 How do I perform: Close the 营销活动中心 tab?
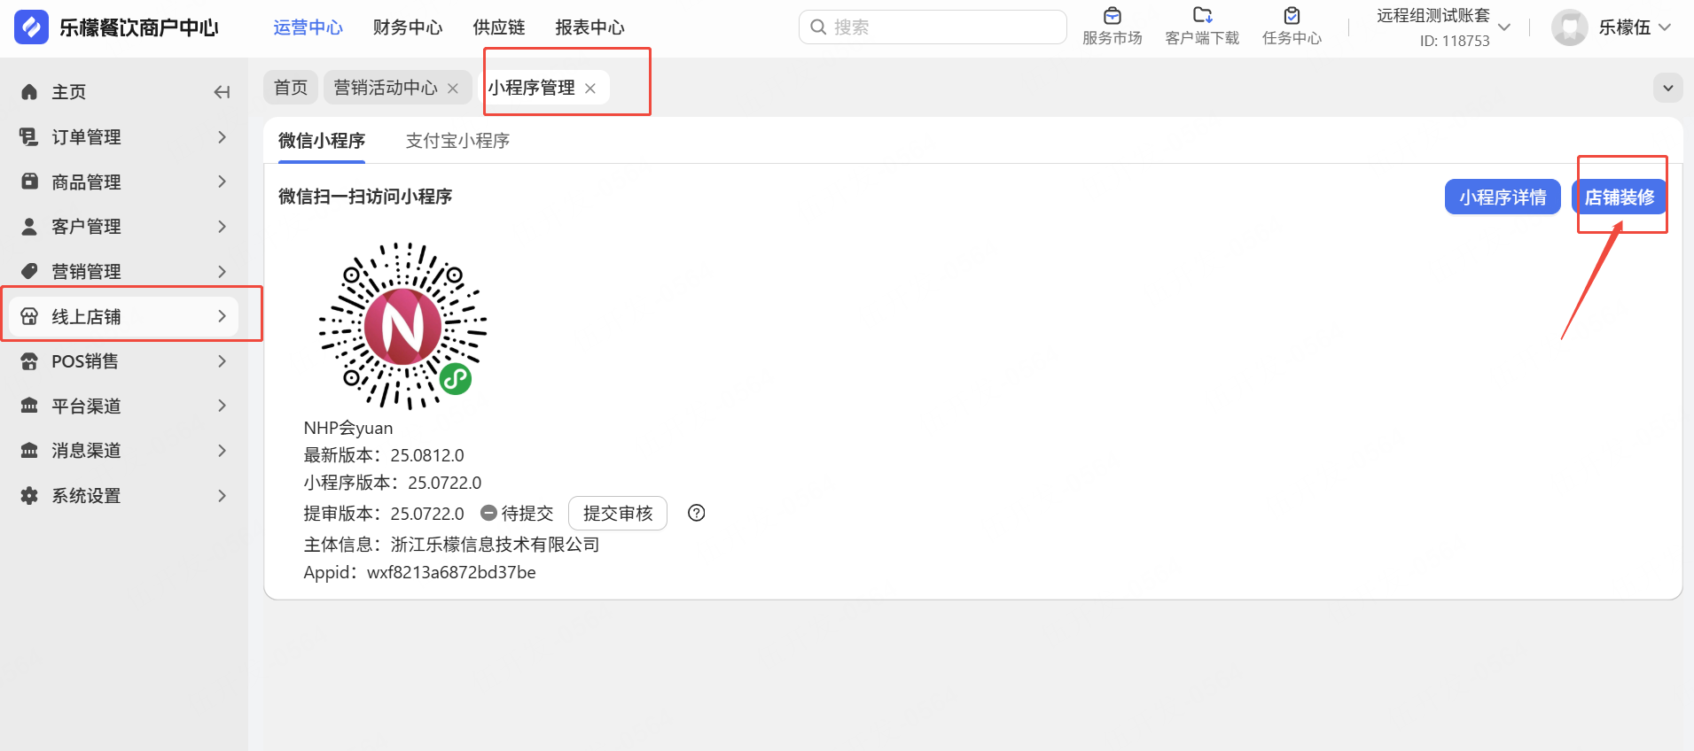[453, 89]
